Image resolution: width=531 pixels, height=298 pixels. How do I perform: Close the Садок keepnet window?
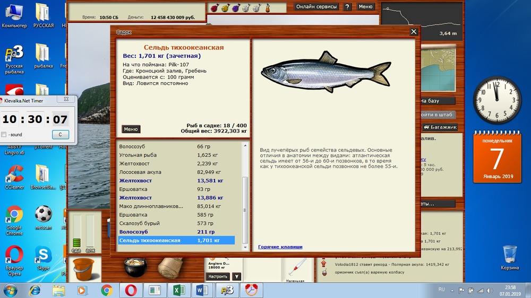point(414,32)
